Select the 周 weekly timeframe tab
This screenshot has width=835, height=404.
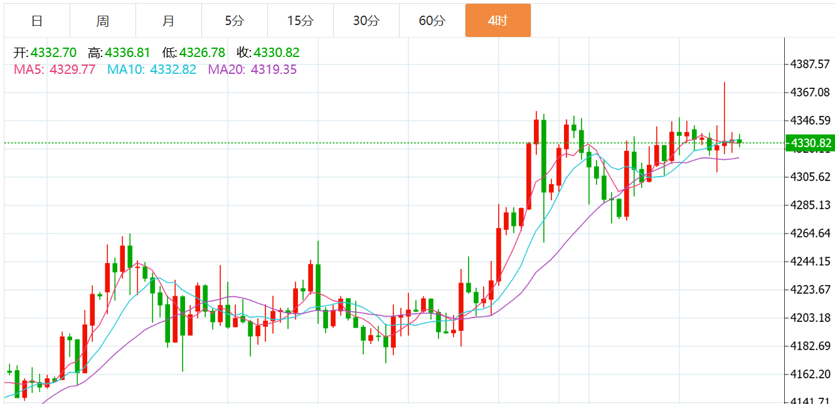pos(103,21)
